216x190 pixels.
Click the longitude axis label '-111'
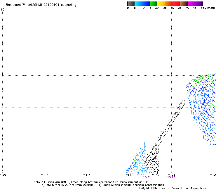point(129,175)
